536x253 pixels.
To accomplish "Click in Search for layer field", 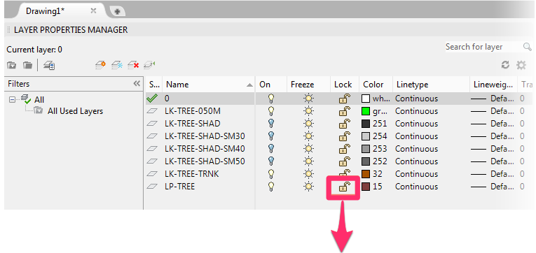I will coord(483,47).
